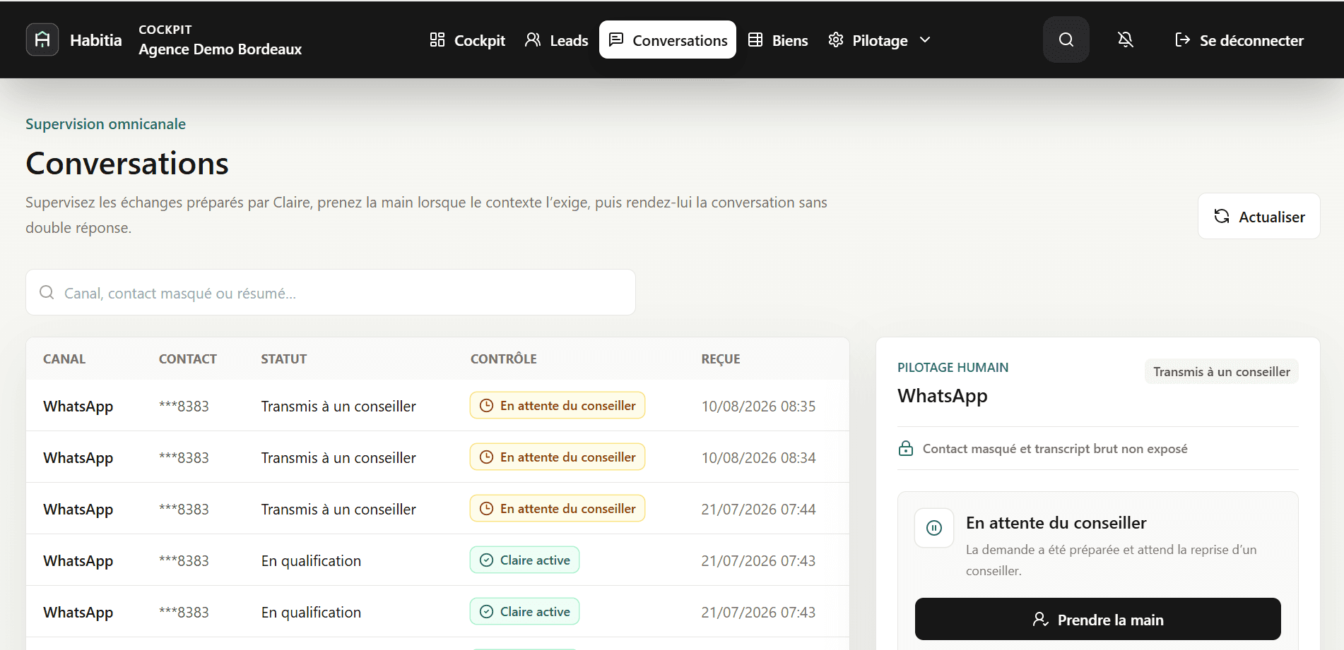Viewport: 1344px width, 650px height.
Task: Go to the Leads tab
Action: 557,40
